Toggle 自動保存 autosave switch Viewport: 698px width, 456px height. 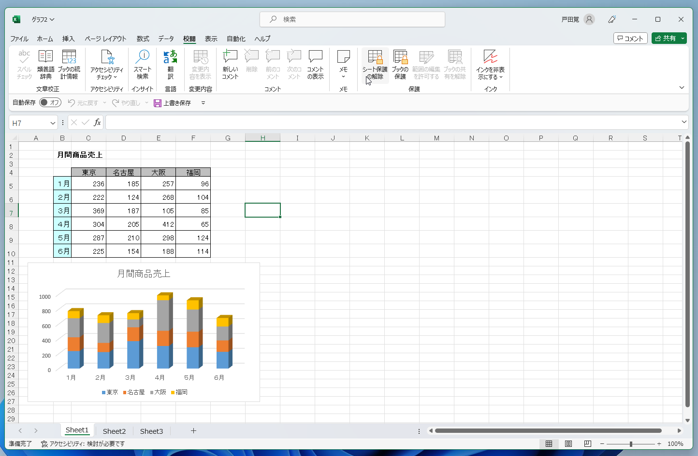[50, 102]
